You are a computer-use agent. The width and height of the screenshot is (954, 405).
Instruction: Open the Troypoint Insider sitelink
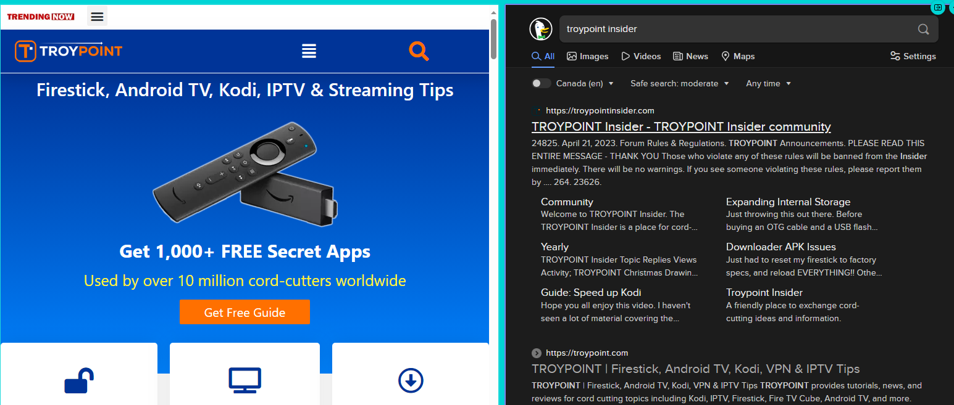pyautogui.click(x=764, y=292)
